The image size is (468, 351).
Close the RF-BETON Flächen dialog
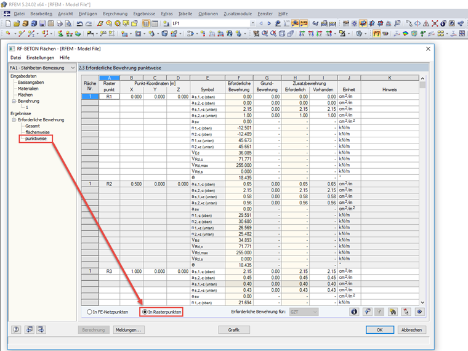coord(428,49)
